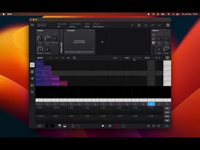Open the list view sidebar icon
This screenshot has height=150, width=200.
32,85
